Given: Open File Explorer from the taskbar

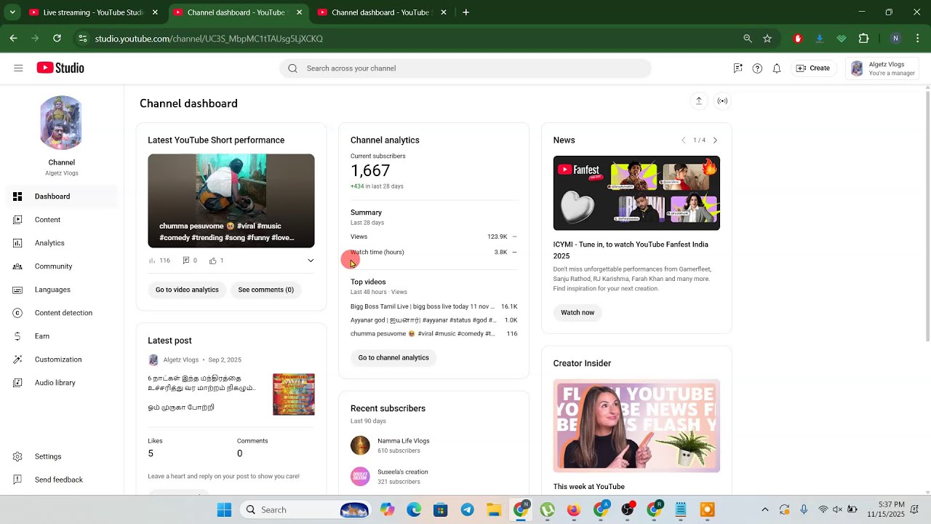Looking at the screenshot, I should coord(494,509).
